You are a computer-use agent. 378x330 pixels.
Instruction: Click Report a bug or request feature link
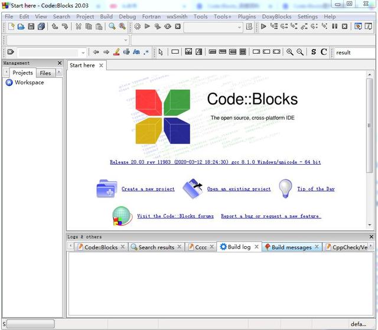click(x=271, y=216)
